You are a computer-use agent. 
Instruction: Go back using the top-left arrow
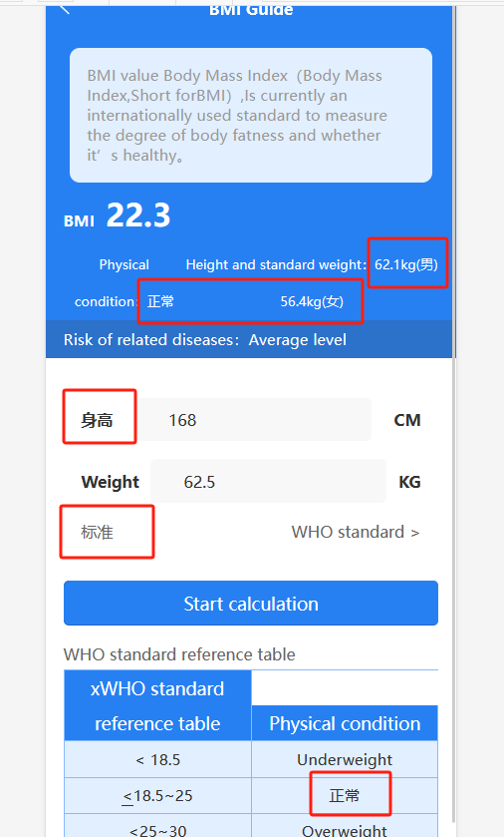[65, 9]
